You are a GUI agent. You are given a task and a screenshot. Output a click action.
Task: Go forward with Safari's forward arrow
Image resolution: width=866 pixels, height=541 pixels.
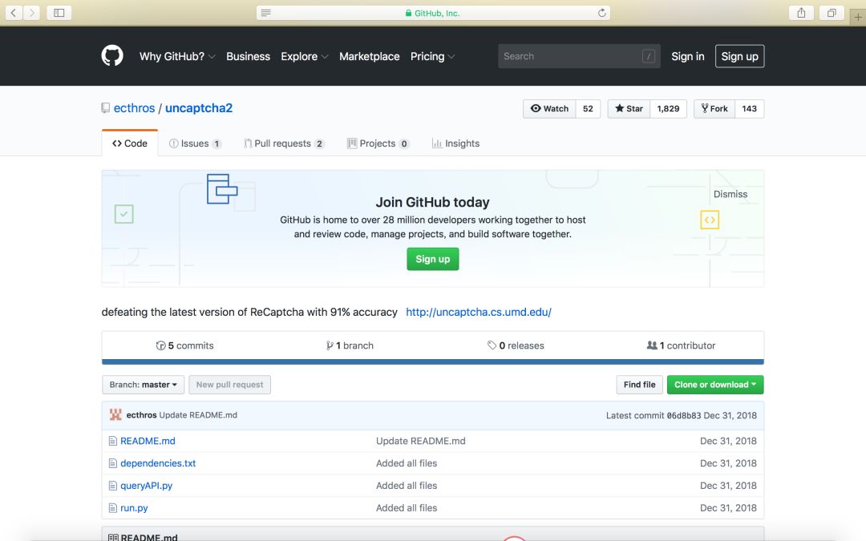[x=31, y=13]
